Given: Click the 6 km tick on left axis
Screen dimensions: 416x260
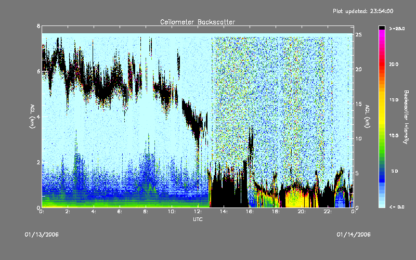Looking at the screenshot, I should pos(38,71).
